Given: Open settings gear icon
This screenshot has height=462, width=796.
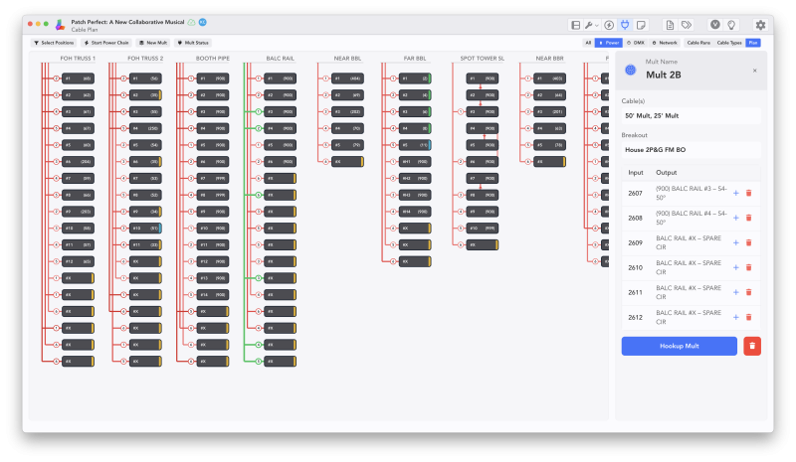Looking at the screenshot, I should tap(760, 25).
